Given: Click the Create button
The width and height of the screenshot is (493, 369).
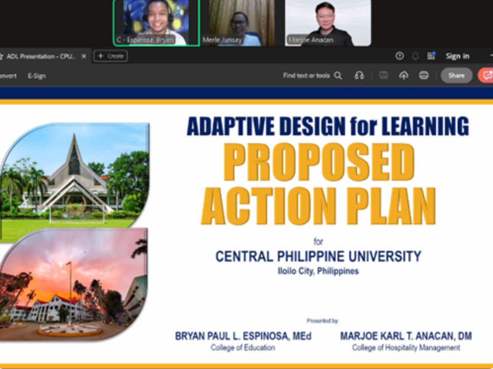Looking at the screenshot, I should [110, 56].
